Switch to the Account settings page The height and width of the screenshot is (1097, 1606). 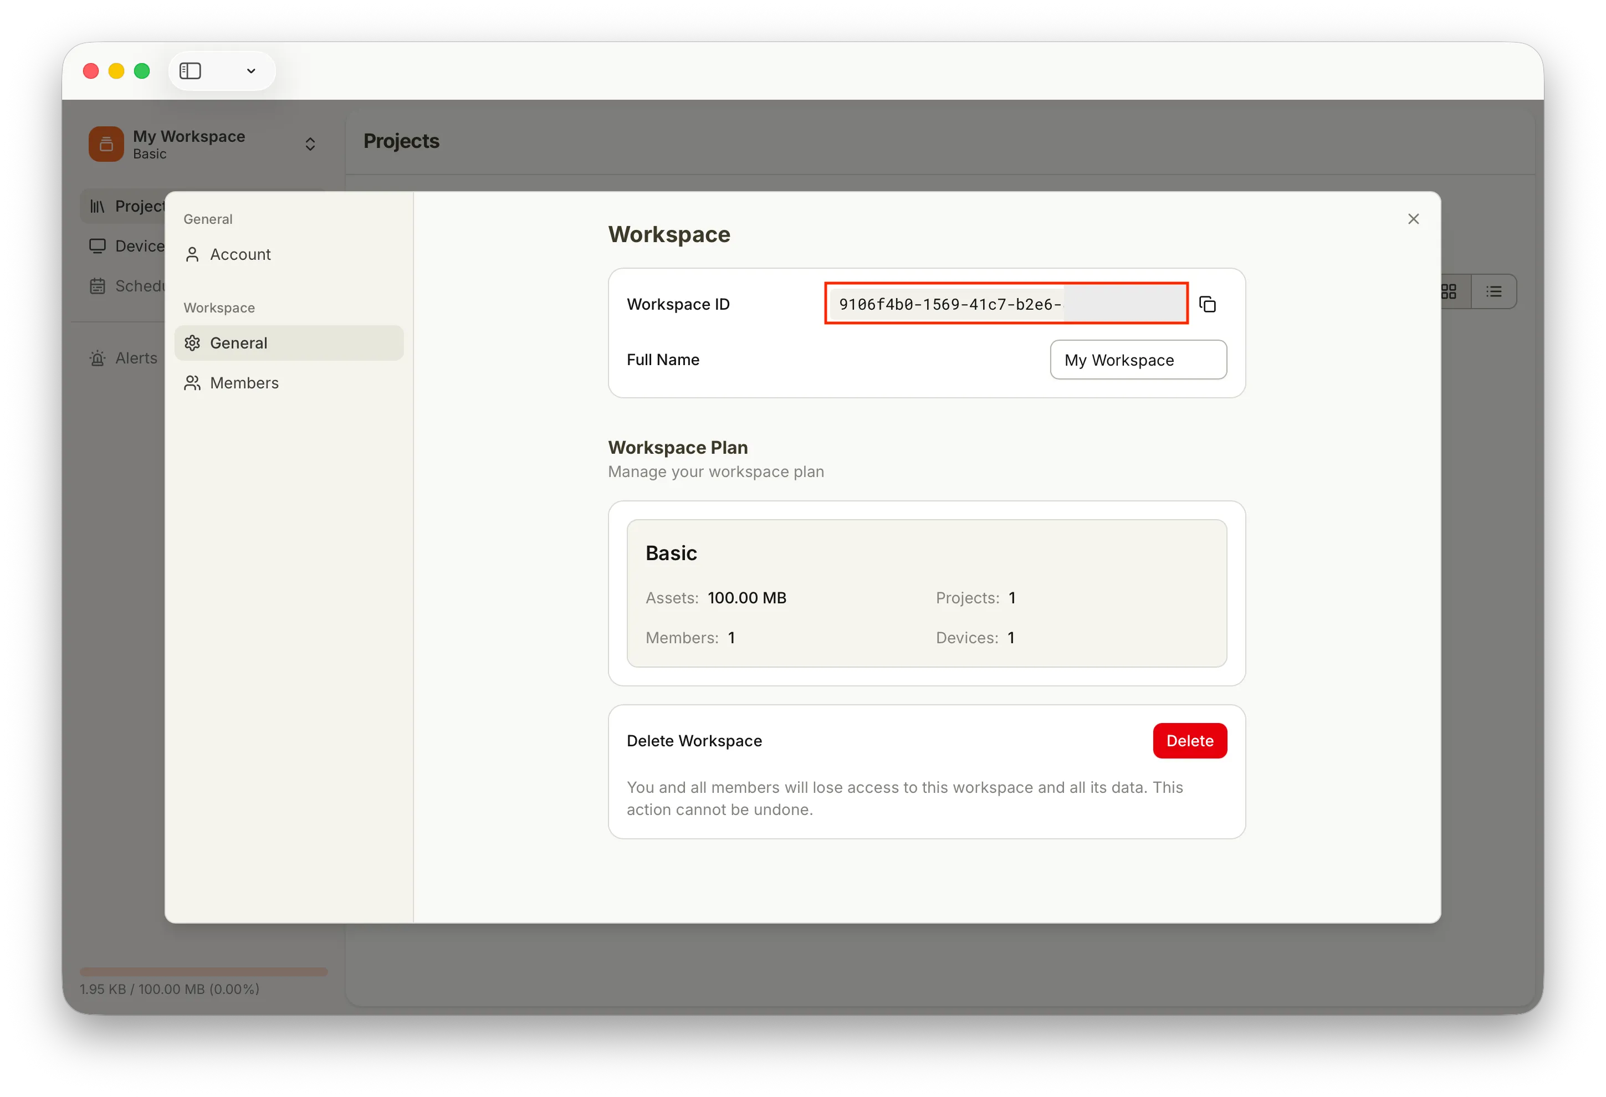pos(240,254)
